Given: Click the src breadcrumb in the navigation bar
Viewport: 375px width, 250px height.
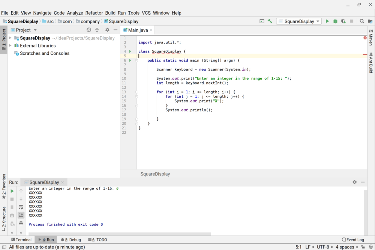Looking at the screenshot, I should click(x=48, y=21).
